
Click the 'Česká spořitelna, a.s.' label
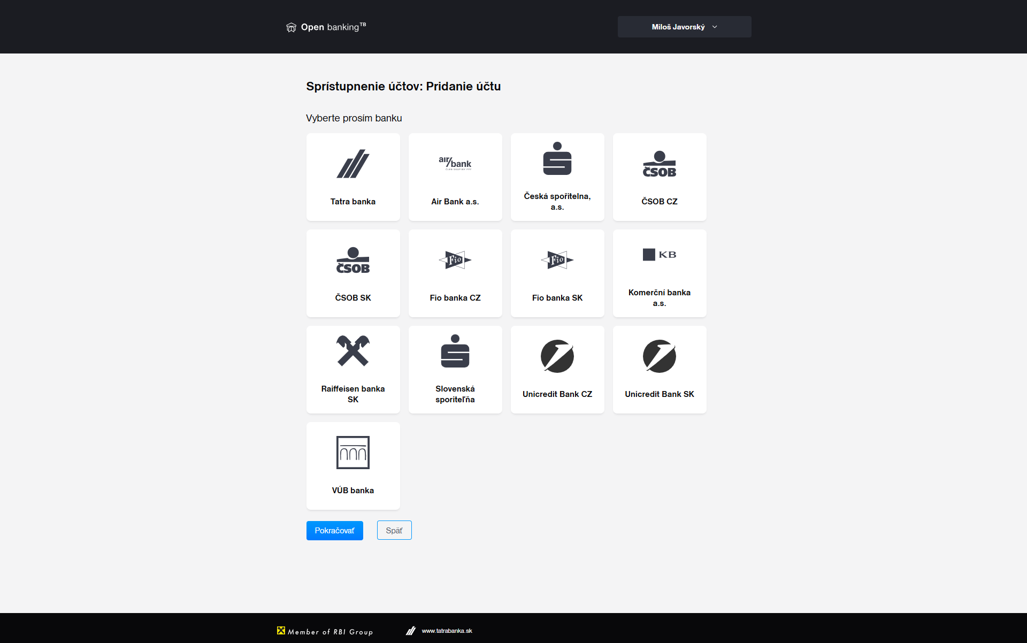[557, 202]
